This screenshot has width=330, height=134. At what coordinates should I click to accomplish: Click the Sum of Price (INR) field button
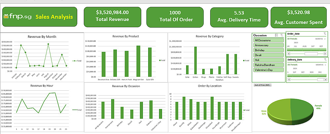(x=263, y=85)
